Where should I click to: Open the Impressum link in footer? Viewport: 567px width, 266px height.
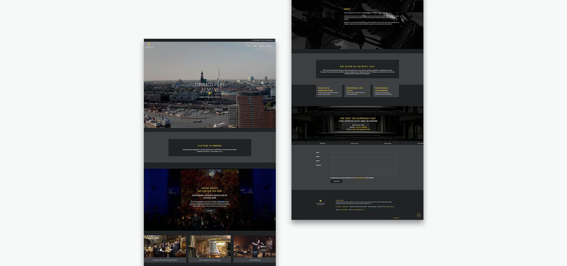[x=338, y=207]
